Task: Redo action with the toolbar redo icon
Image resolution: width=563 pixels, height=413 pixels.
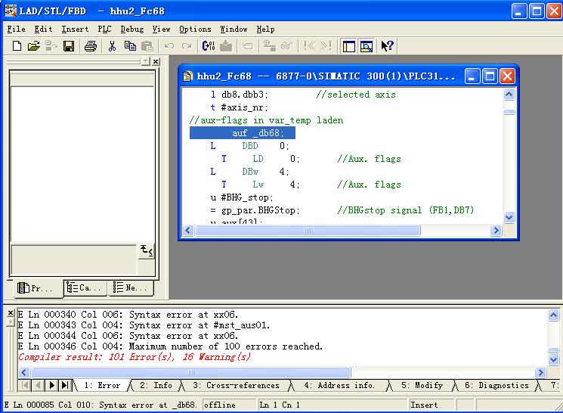Action: coord(187,46)
